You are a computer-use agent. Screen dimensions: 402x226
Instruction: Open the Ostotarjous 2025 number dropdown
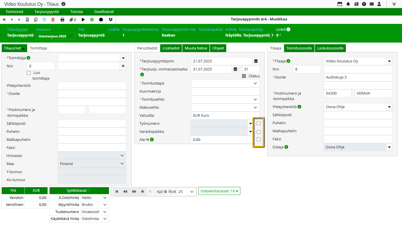pos(56,36)
